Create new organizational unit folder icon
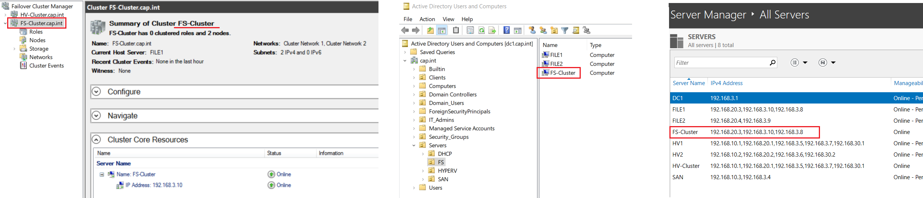The image size is (923, 198). (x=554, y=30)
